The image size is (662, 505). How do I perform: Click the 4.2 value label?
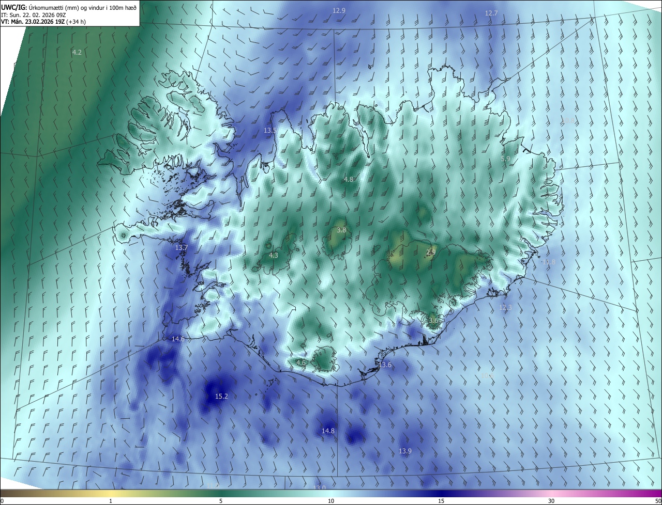click(77, 53)
